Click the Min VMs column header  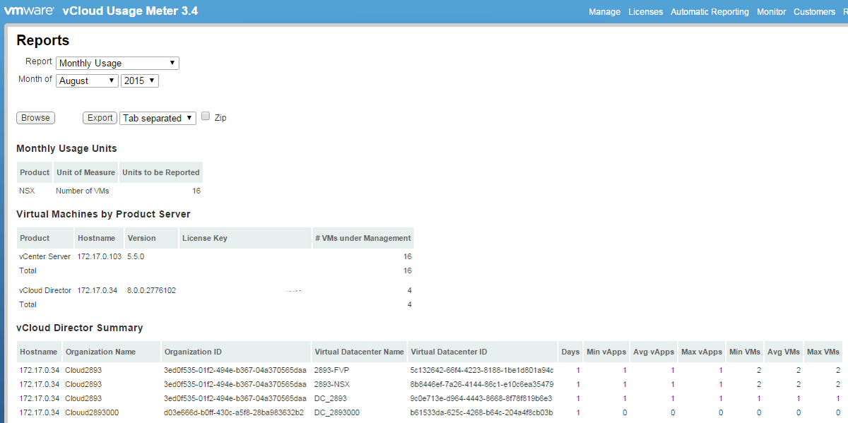745,352
